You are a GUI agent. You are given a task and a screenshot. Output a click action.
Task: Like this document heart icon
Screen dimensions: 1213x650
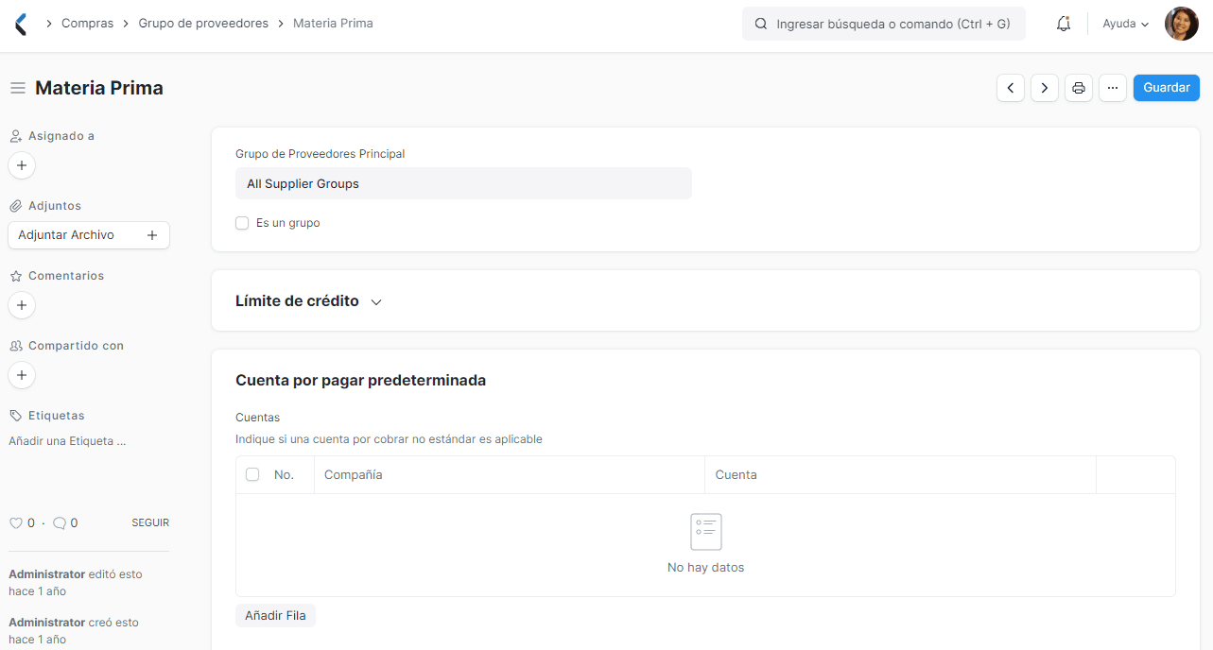(15, 522)
